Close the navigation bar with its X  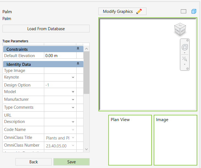tap(188, 40)
